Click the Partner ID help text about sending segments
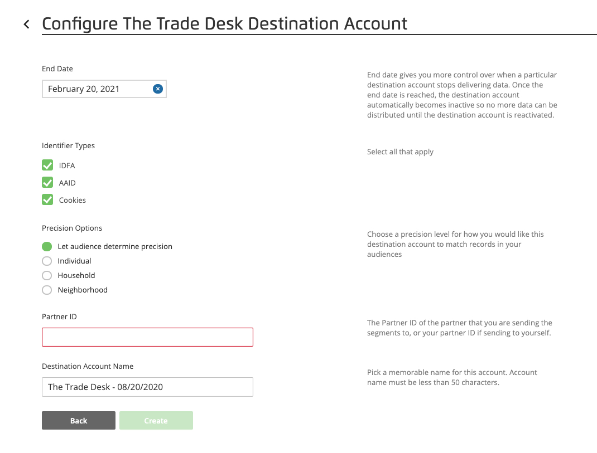Viewport: 597px width, 453px height. pos(460,328)
